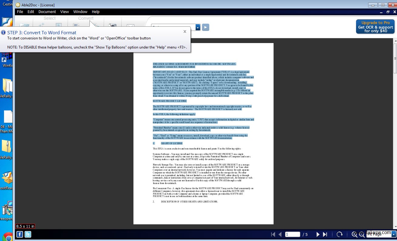Close the STEP 3 tip balloon
The height and width of the screenshot is (241, 397).
click(x=185, y=32)
